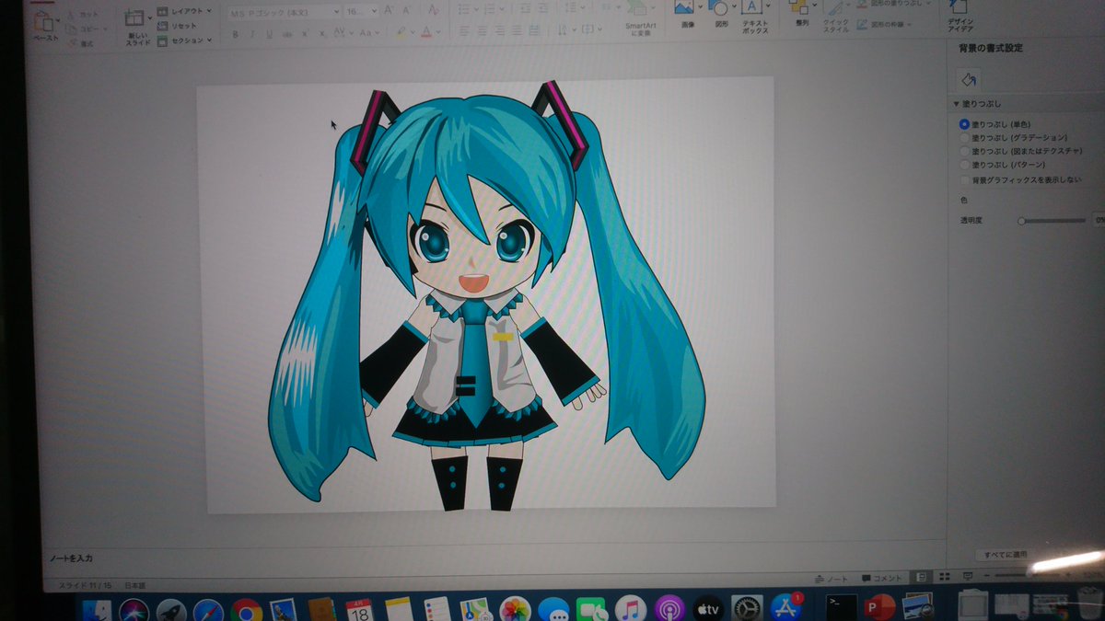Open Safari from the Dock
The width and height of the screenshot is (1105, 621).
(208, 610)
